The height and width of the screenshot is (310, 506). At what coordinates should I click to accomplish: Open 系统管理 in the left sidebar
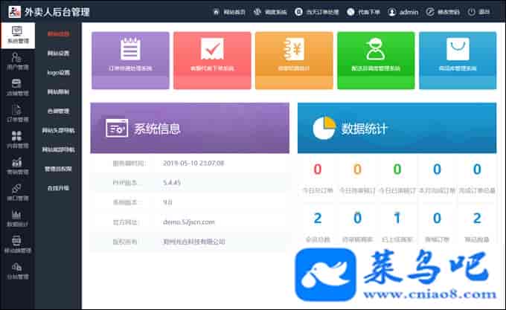coord(17,33)
